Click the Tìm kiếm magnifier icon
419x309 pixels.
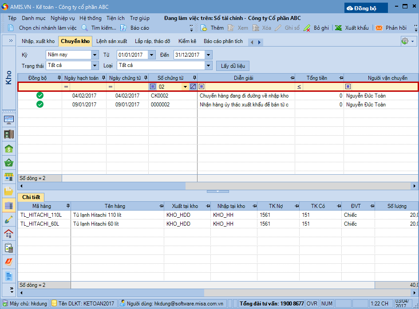click(x=84, y=28)
